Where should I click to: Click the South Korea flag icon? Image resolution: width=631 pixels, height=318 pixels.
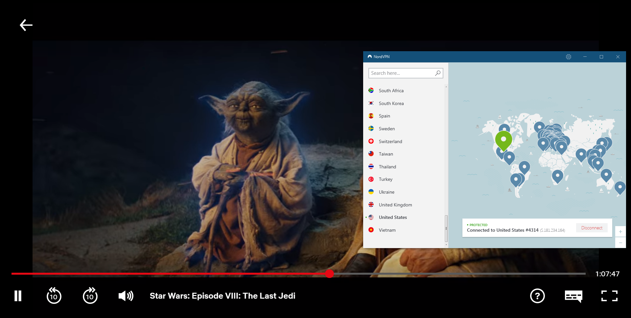pos(371,103)
